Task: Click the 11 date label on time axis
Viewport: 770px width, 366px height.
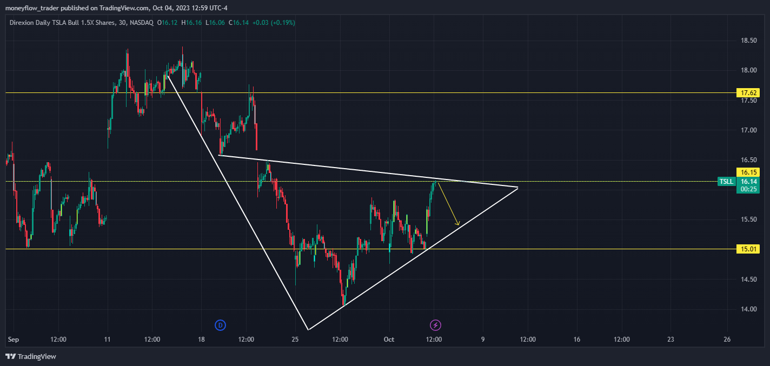Action: pyautogui.click(x=107, y=340)
